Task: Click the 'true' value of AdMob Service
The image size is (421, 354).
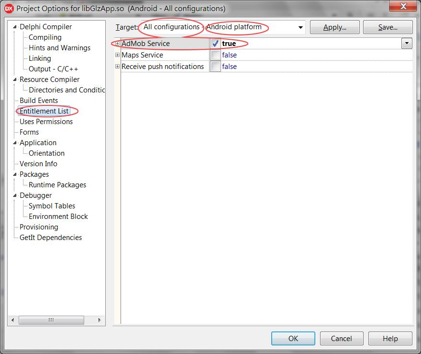Action: [229, 44]
